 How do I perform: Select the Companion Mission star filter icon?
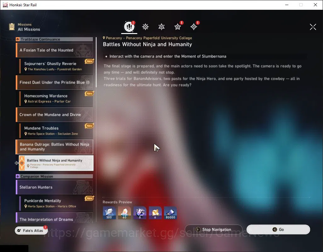click(x=178, y=26)
